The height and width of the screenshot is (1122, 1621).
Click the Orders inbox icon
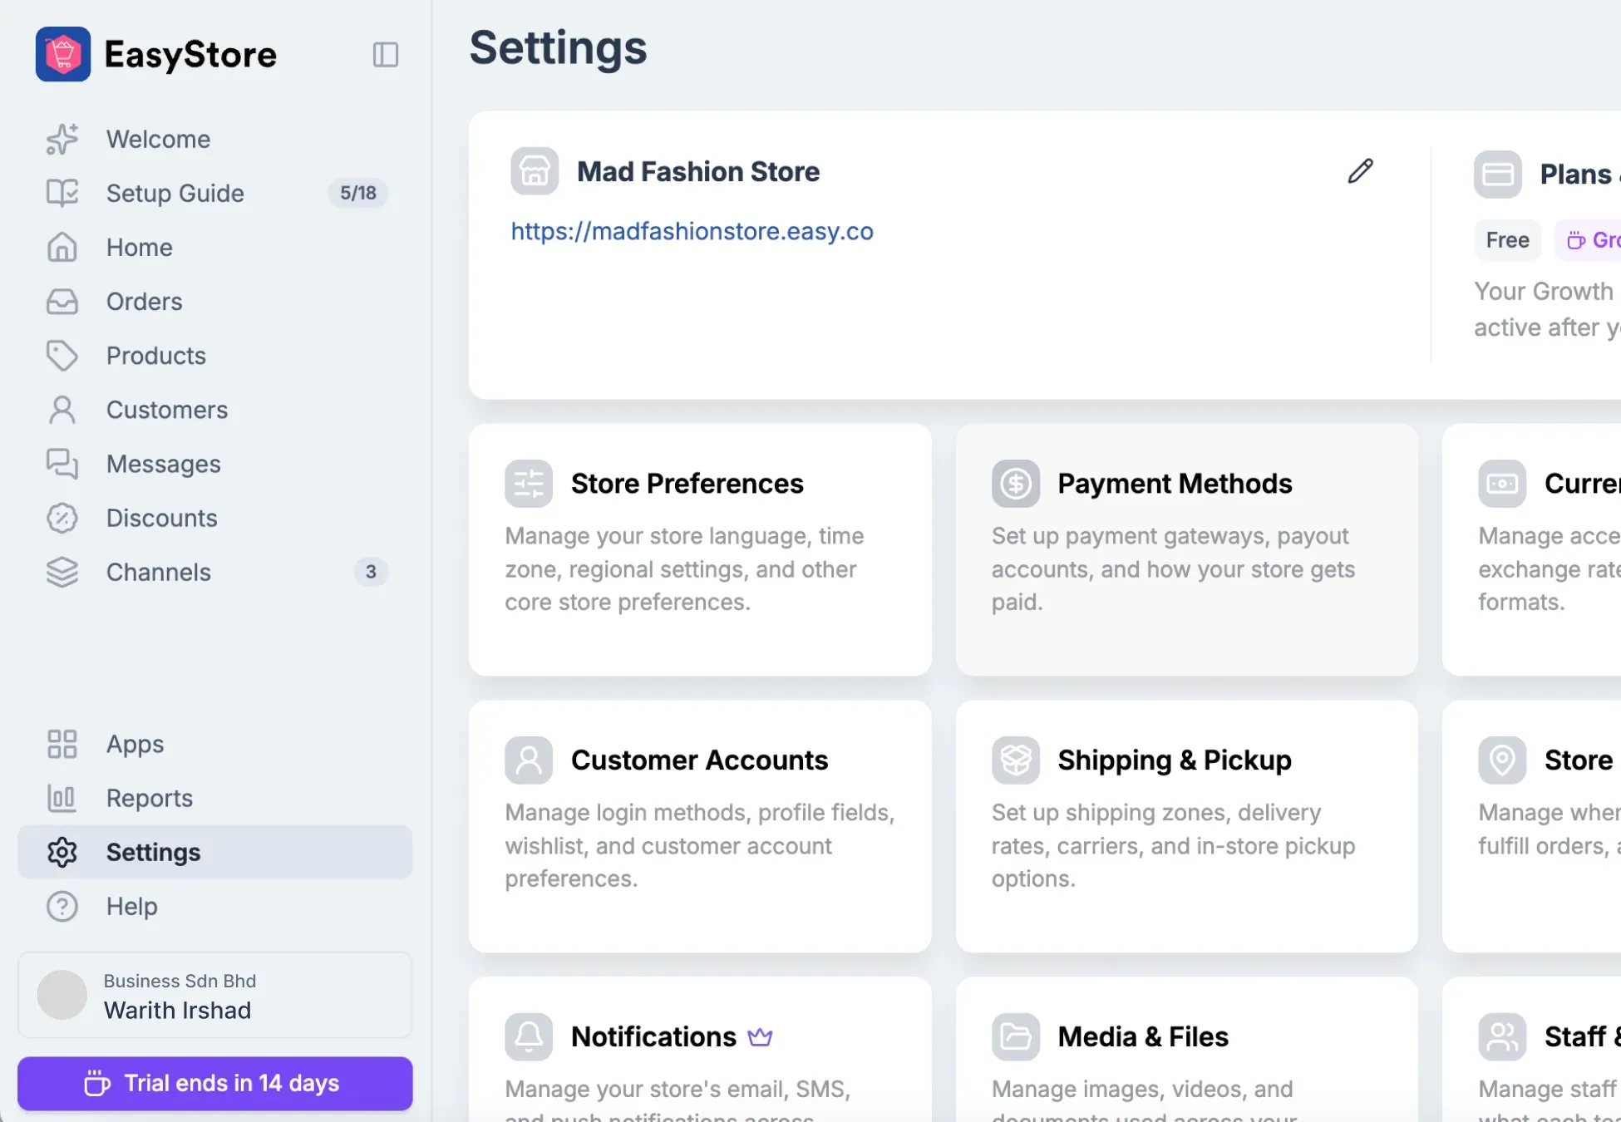click(62, 301)
